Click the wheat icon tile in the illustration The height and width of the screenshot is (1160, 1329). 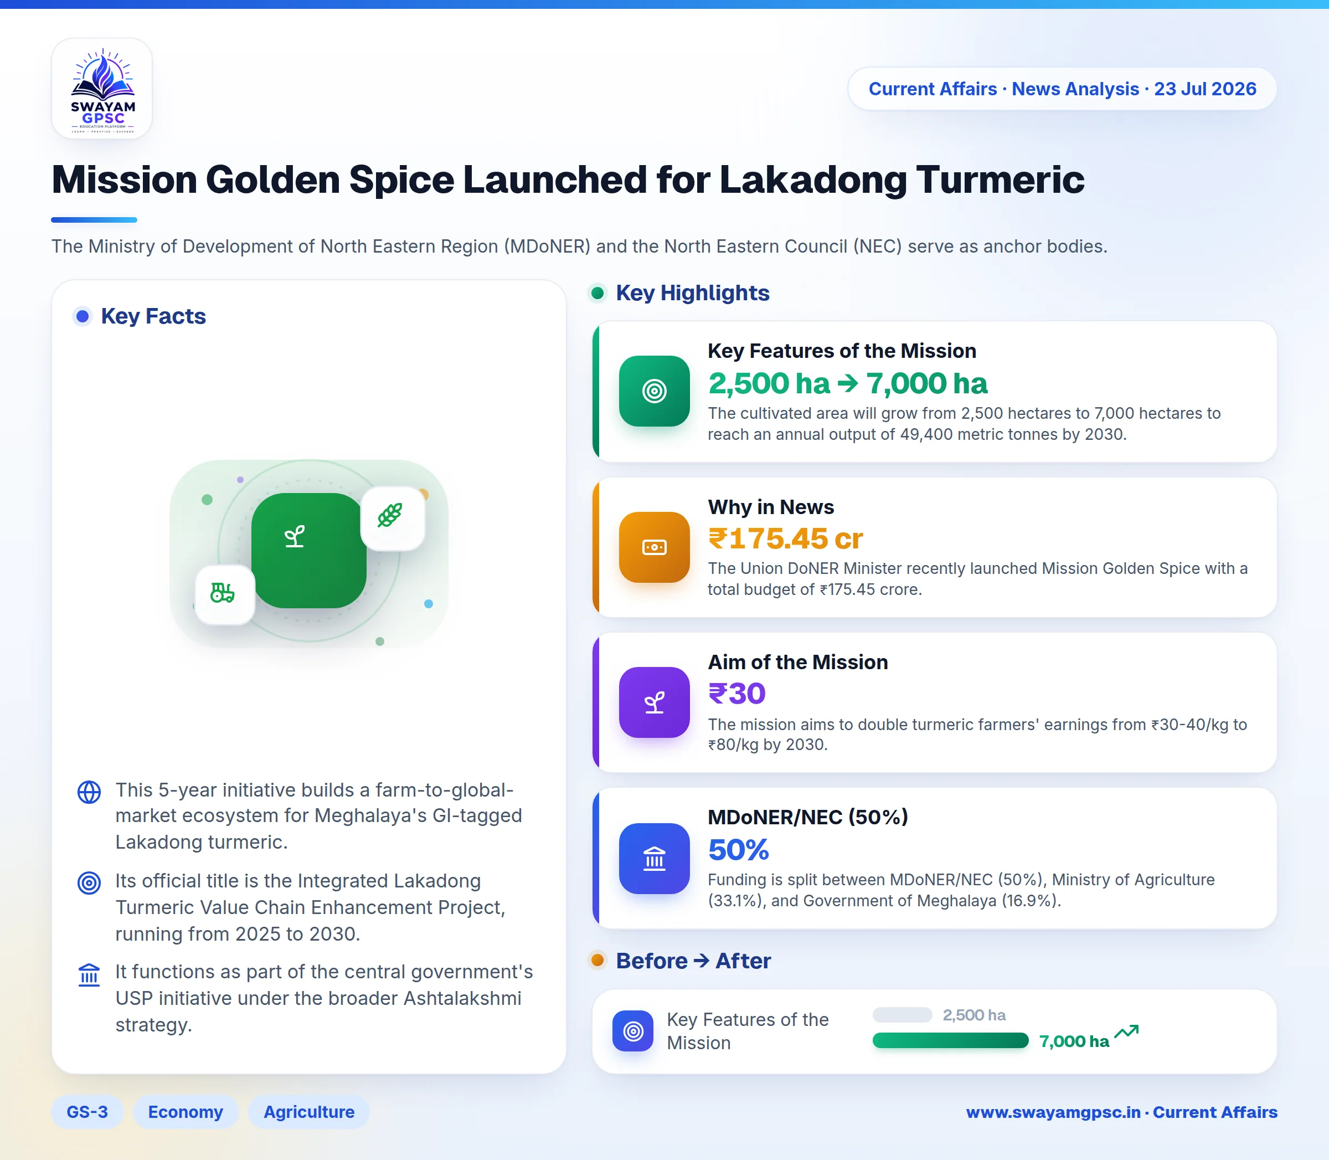click(392, 518)
